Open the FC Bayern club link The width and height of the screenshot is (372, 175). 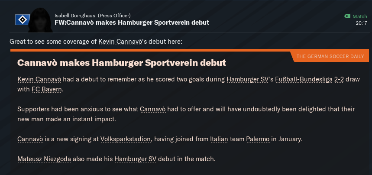click(x=47, y=89)
